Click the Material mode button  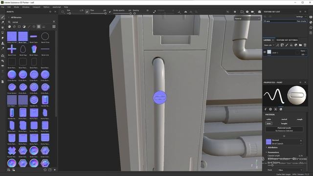tap(284, 129)
